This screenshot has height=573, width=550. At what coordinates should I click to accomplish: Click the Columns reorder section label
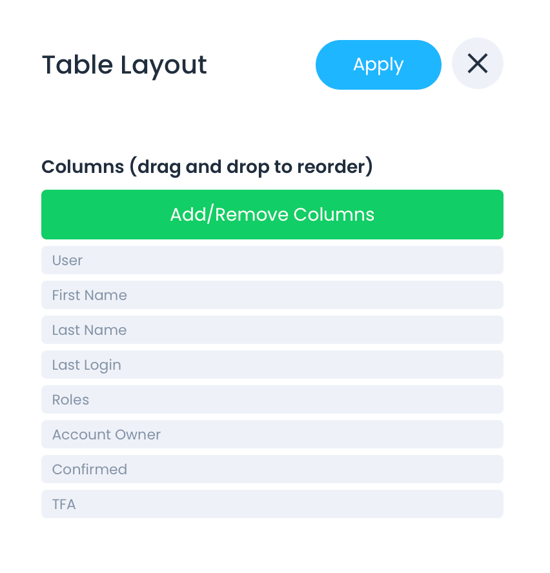[x=207, y=166]
